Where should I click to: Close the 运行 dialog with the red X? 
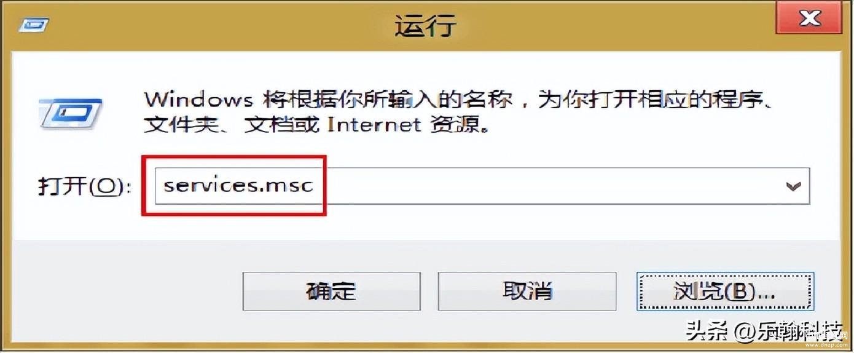[x=809, y=18]
